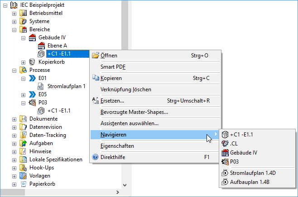Screen dimensions: 298x197
Task: Click the Gebäude IV building icon in submenu
Action: [225, 153]
